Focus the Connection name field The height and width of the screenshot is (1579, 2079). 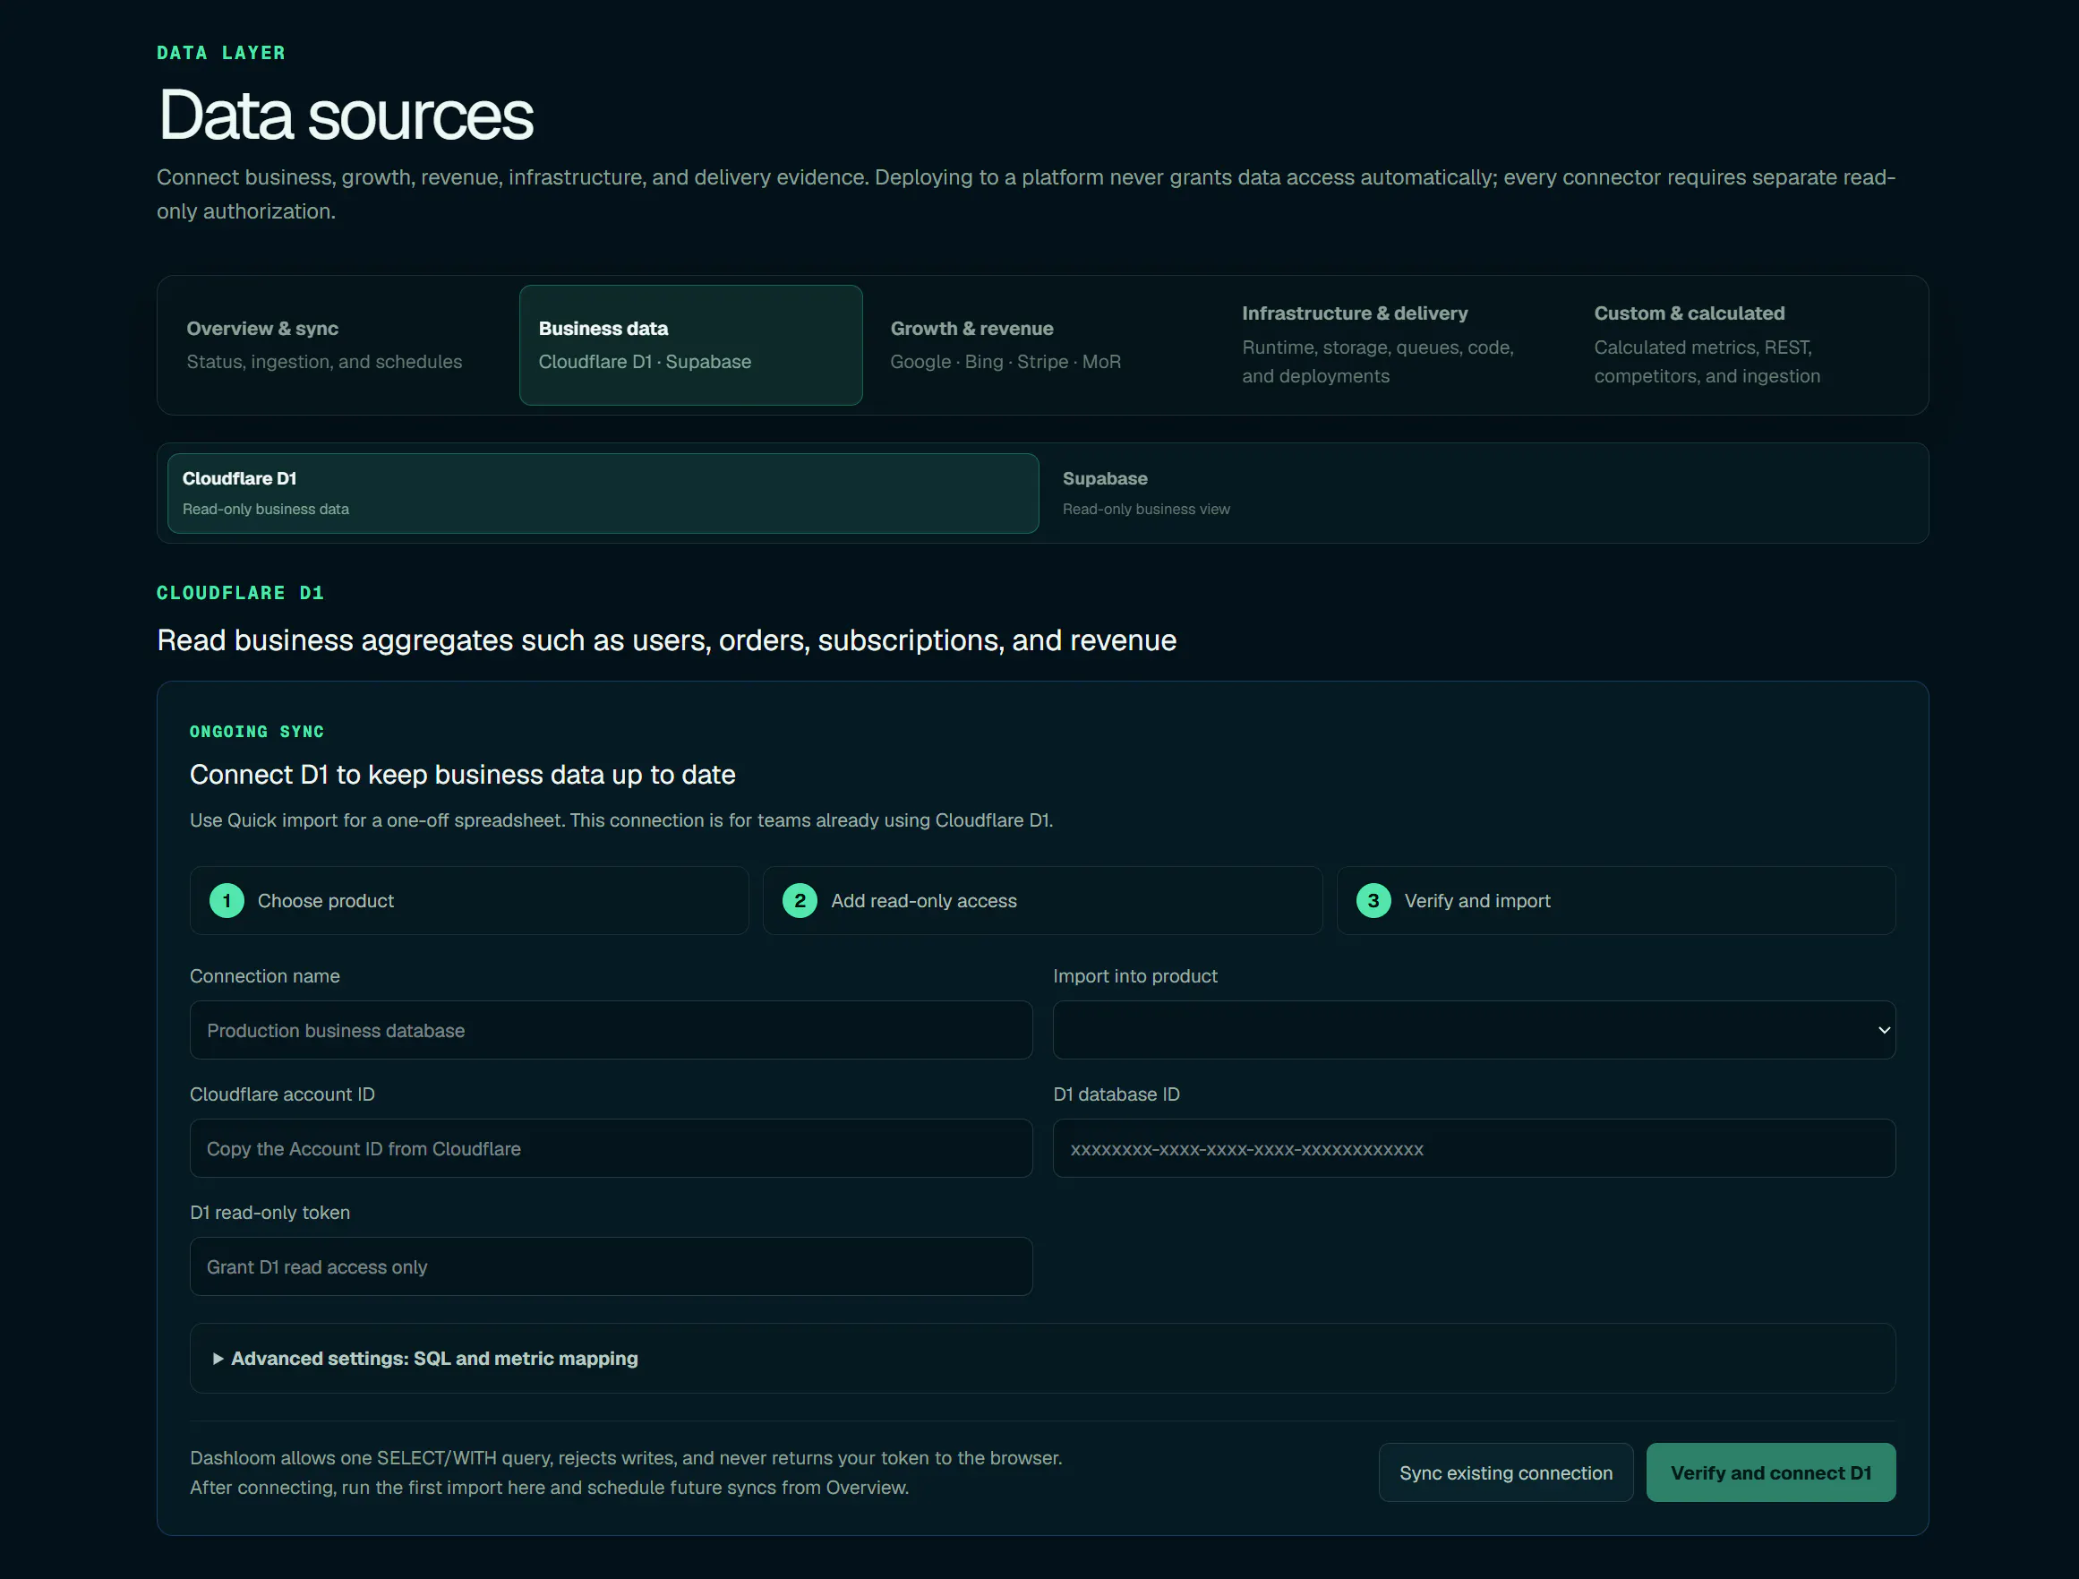click(611, 1031)
